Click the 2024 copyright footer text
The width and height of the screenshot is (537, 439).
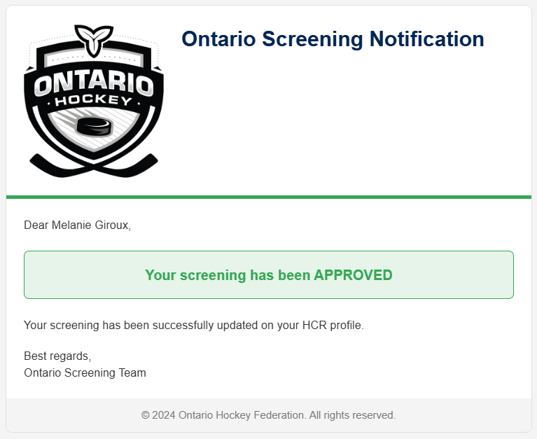(x=269, y=415)
